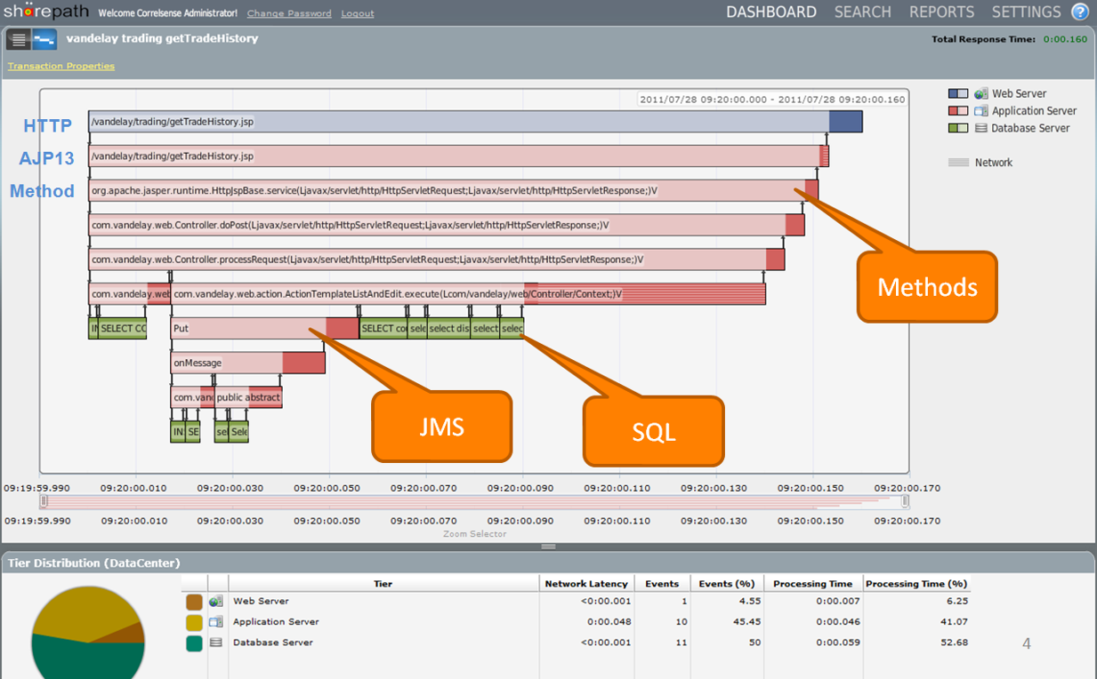Click the left handle of the Zoom Selector
The width and height of the screenshot is (1097, 679).
click(x=44, y=501)
